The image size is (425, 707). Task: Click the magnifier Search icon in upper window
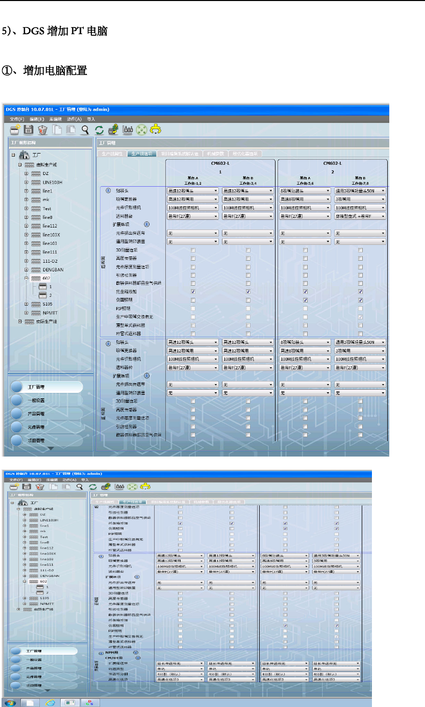click(x=85, y=130)
